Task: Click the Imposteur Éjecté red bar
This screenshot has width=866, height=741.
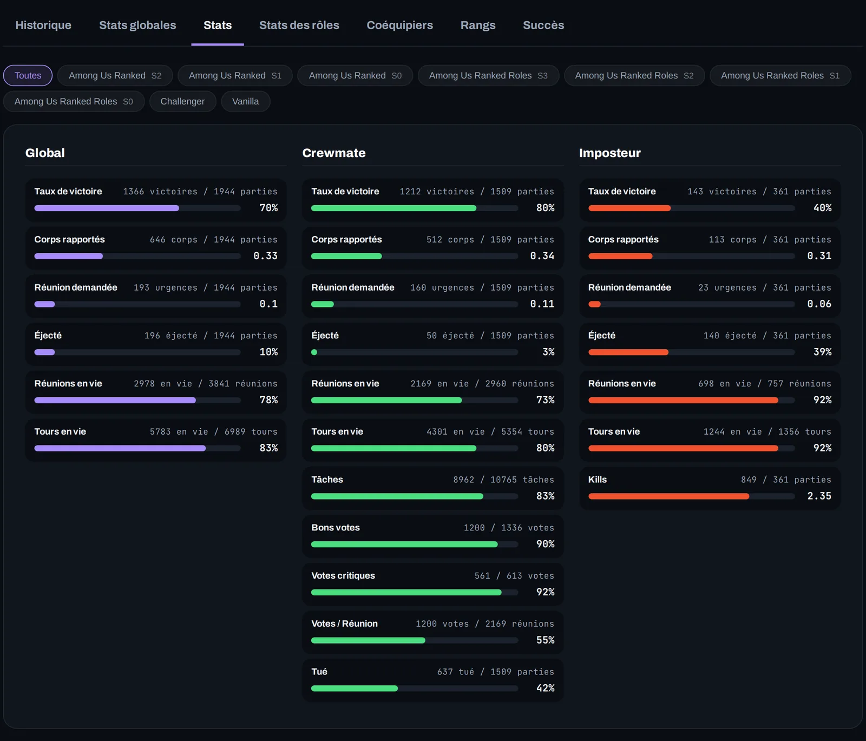Action: [628, 352]
